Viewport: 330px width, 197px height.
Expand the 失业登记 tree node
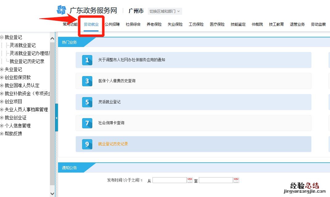(2, 69)
